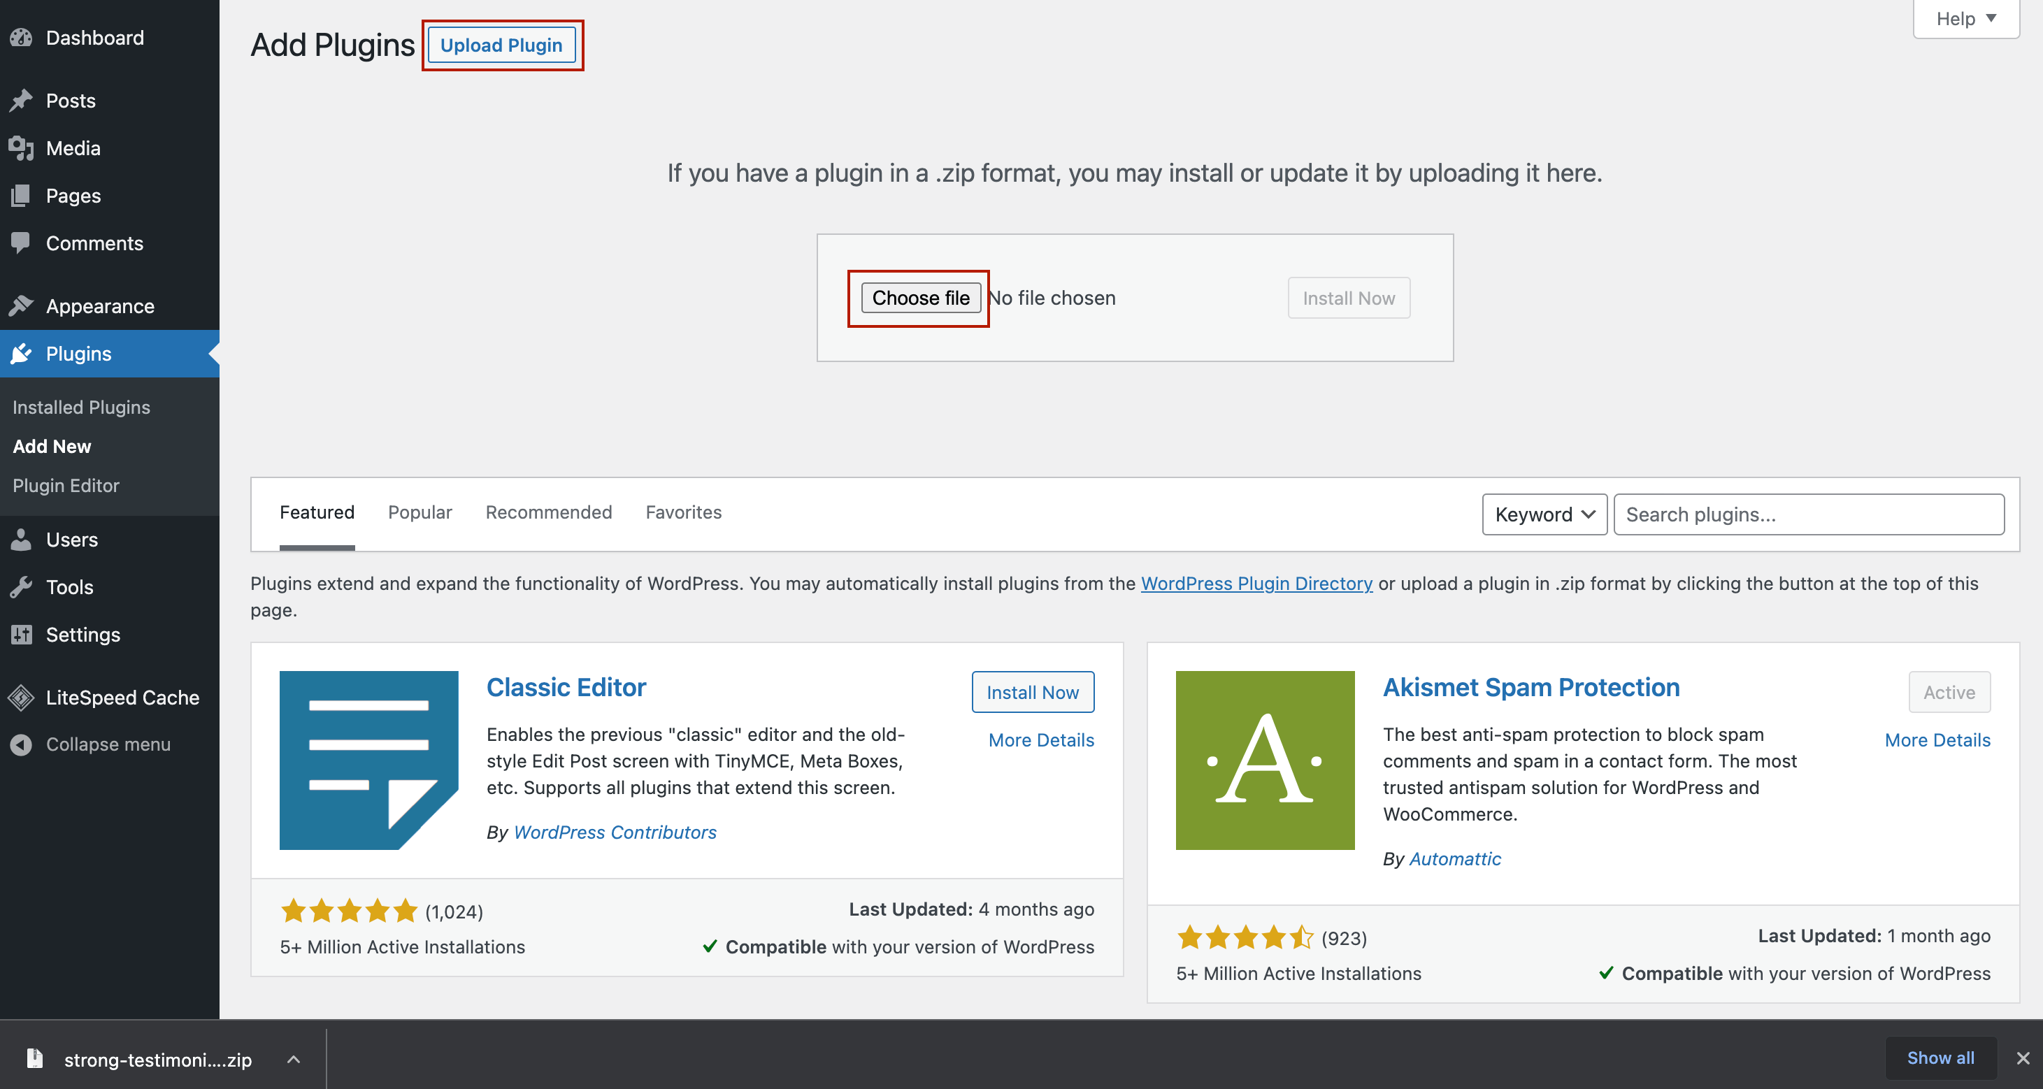
Task: Open the Classic Editor title link
Action: 566,687
